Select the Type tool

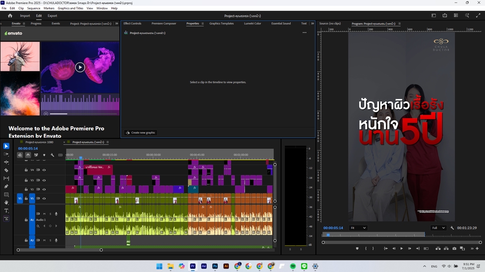click(6, 210)
